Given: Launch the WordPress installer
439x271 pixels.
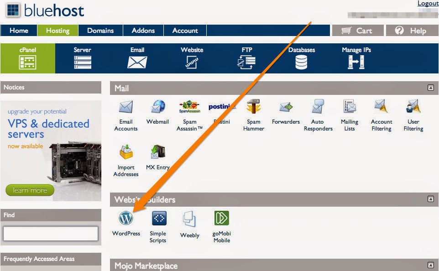Looking at the screenshot, I should (x=126, y=223).
